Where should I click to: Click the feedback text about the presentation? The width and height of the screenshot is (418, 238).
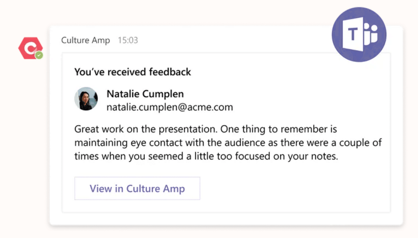[228, 142]
